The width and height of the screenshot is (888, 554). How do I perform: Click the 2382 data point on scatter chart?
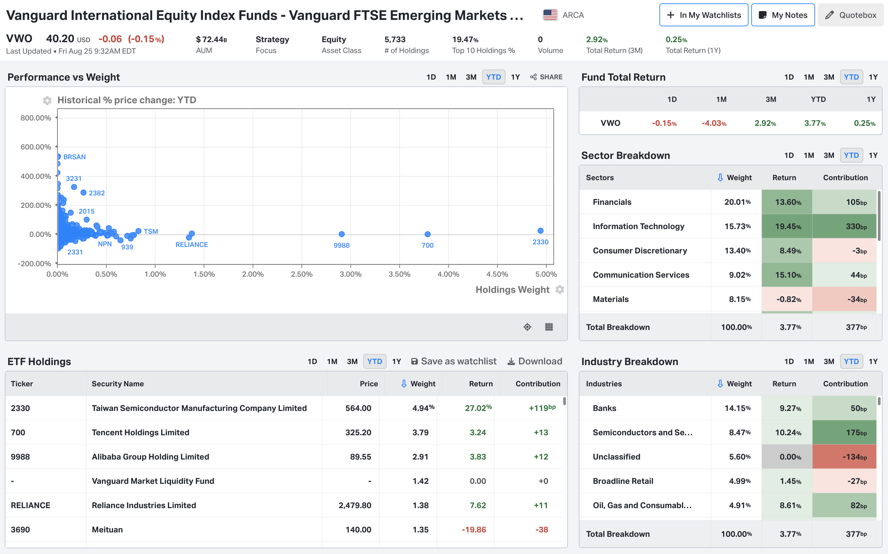click(x=84, y=192)
